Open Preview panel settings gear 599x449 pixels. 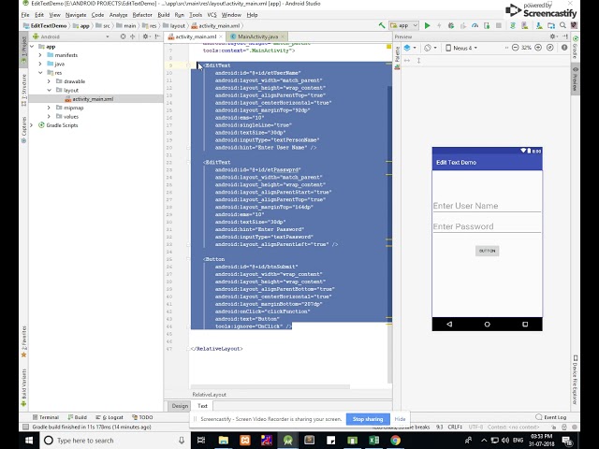point(553,36)
